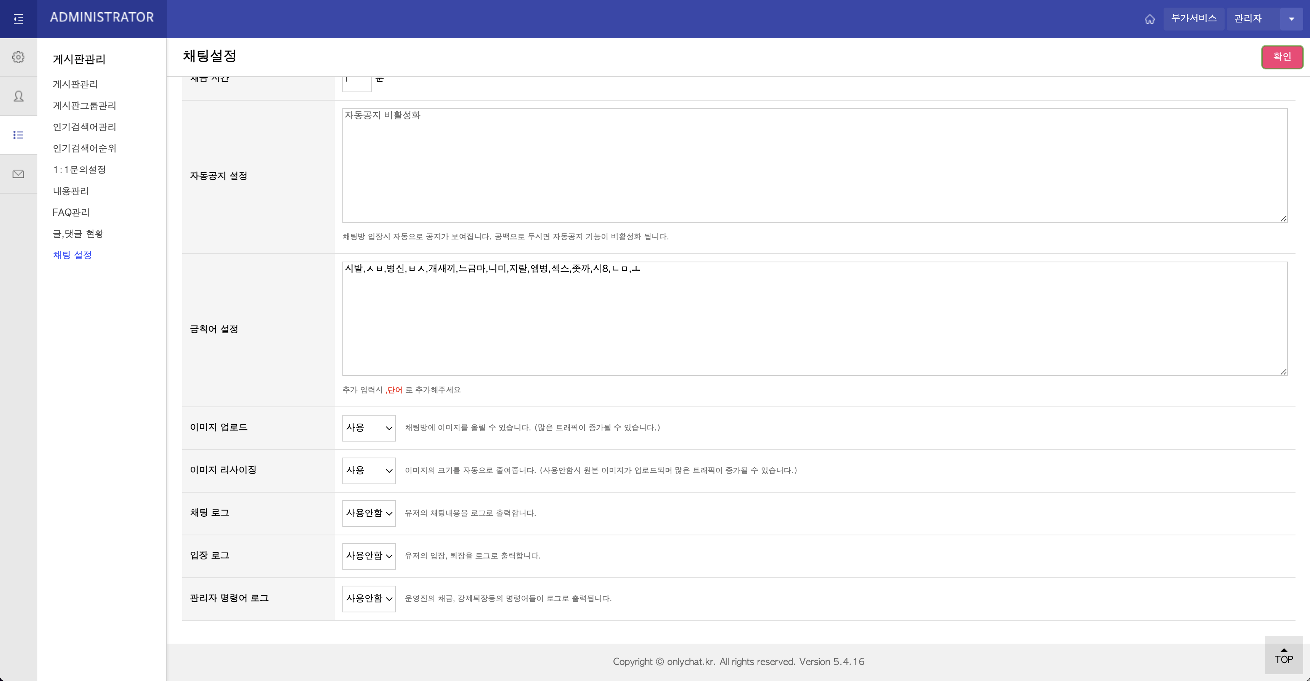Viewport: 1310px width, 681px height.
Task: Go to homepage using the home icon
Action: pos(1150,19)
